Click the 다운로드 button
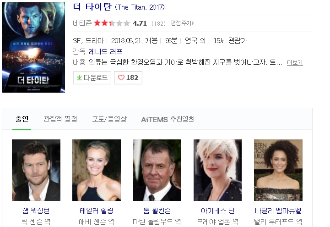330x227 pixels. pyautogui.click(x=92, y=78)
